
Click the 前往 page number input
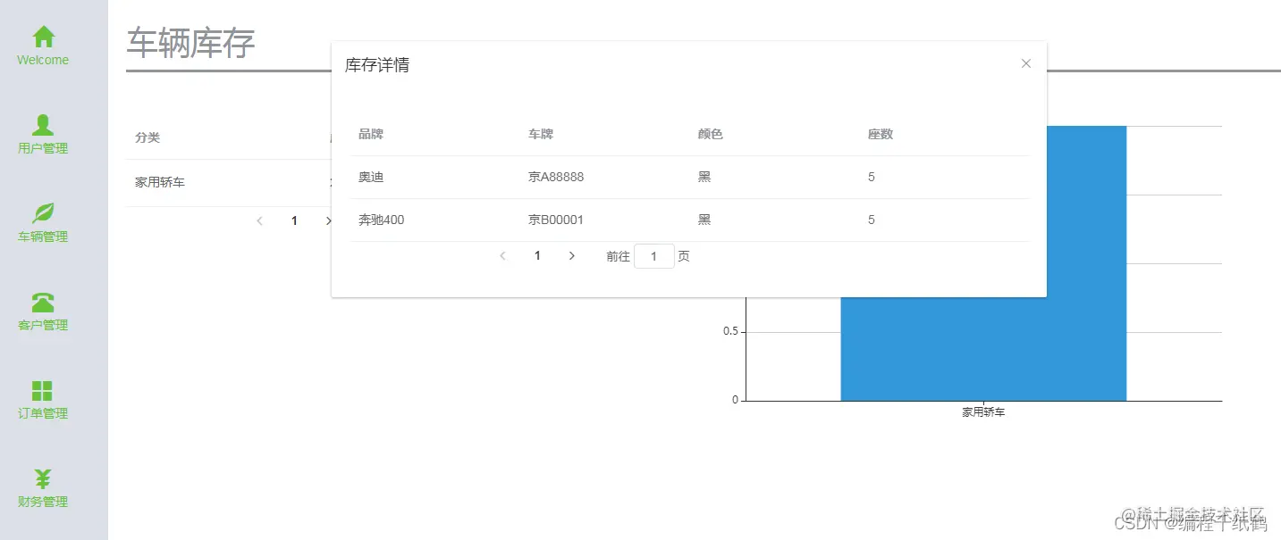(654, 256)
